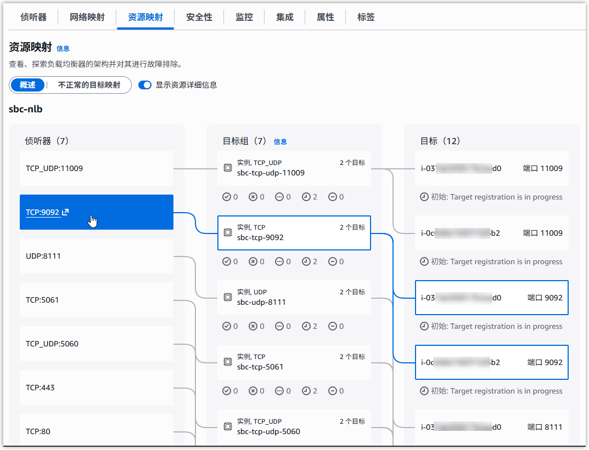Screen dimensions: 589x450
Task: Click the external link icon beside TCP:9092
Action: 66,213
